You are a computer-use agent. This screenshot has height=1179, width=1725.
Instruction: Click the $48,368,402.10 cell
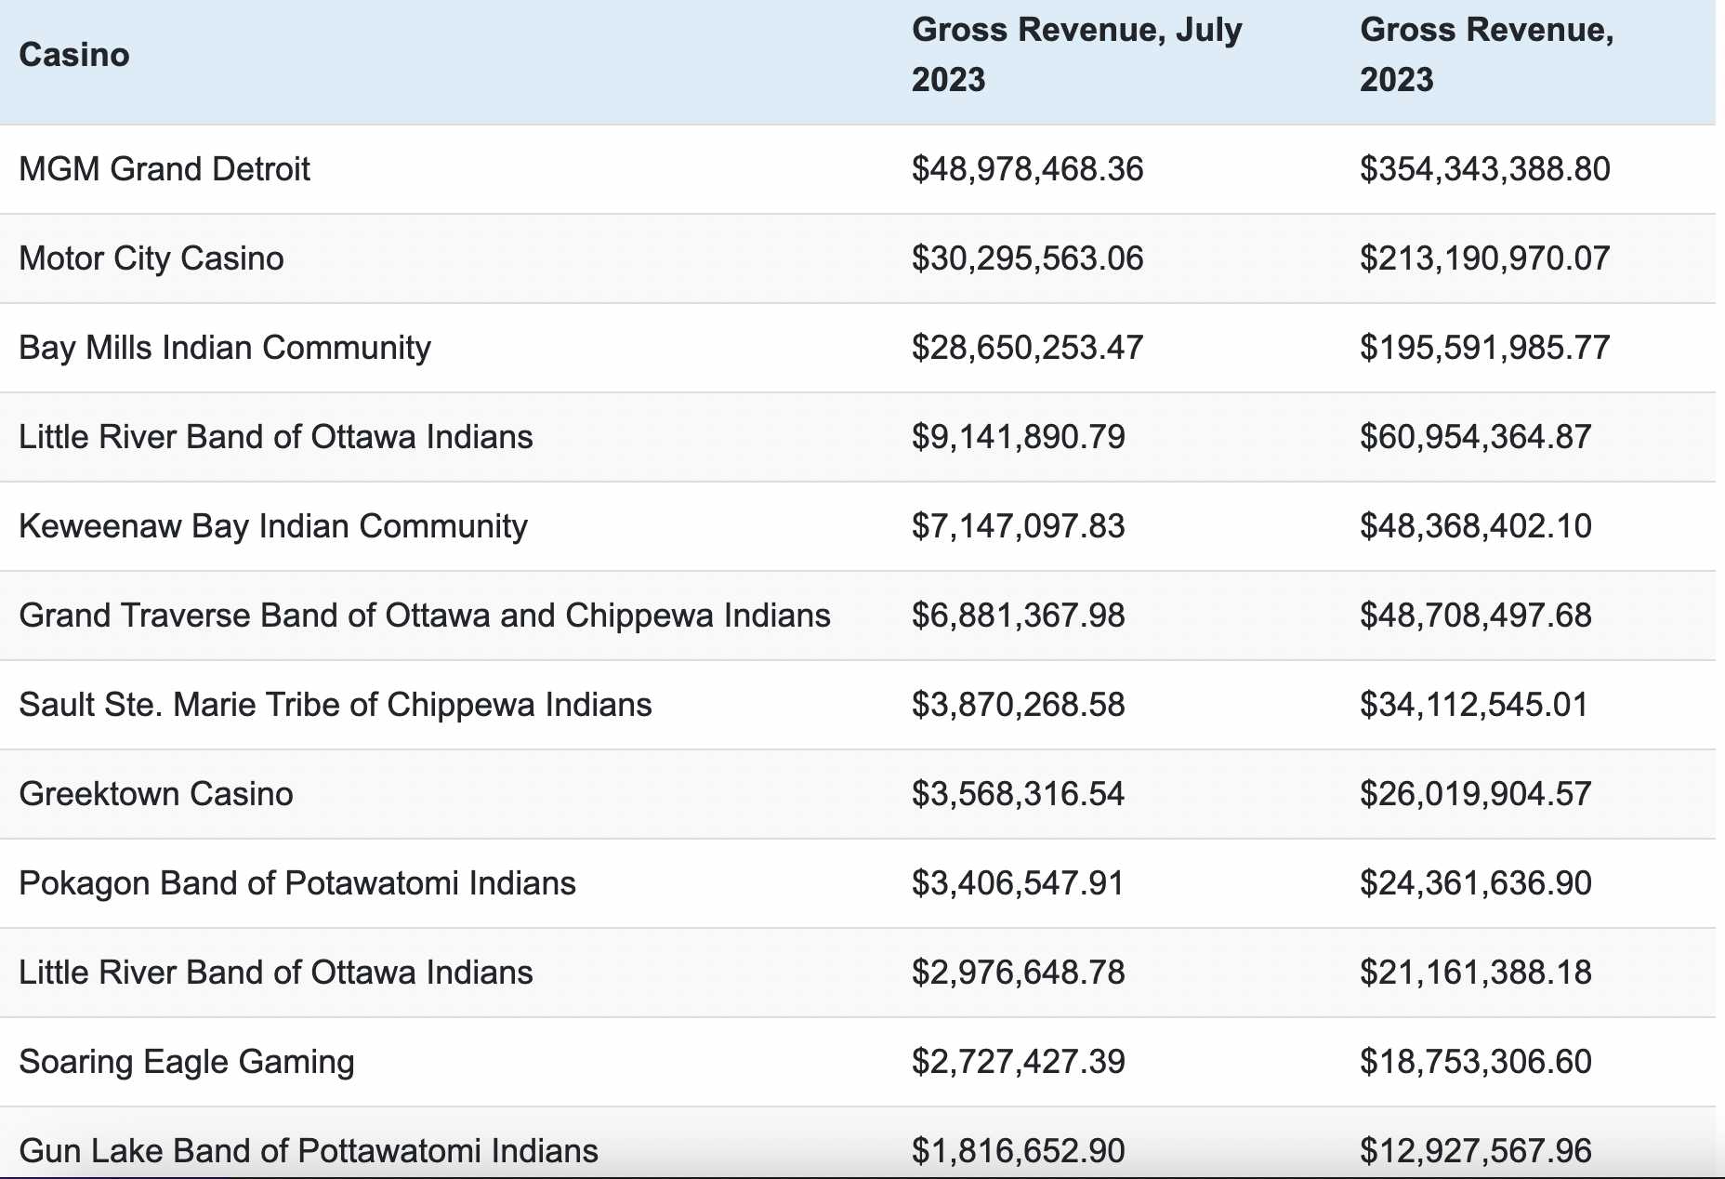(x=1476, y=526)
